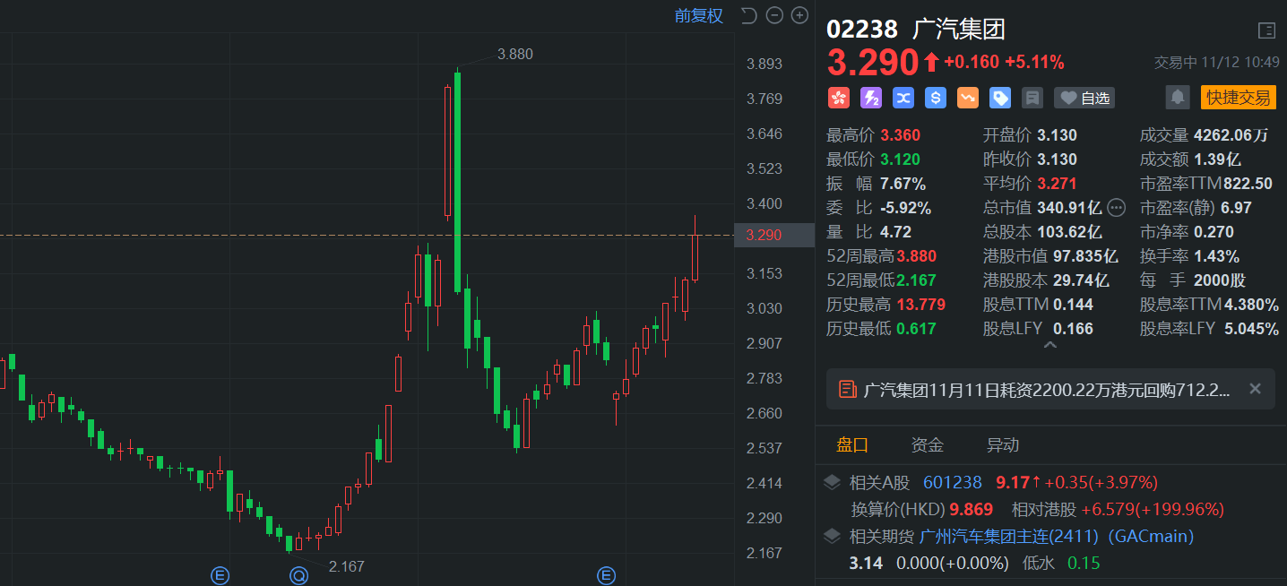Click the 52周最低 value 2.167
Image resolution: width=1287 pixels, height=586 pixels.
[917, 280]
